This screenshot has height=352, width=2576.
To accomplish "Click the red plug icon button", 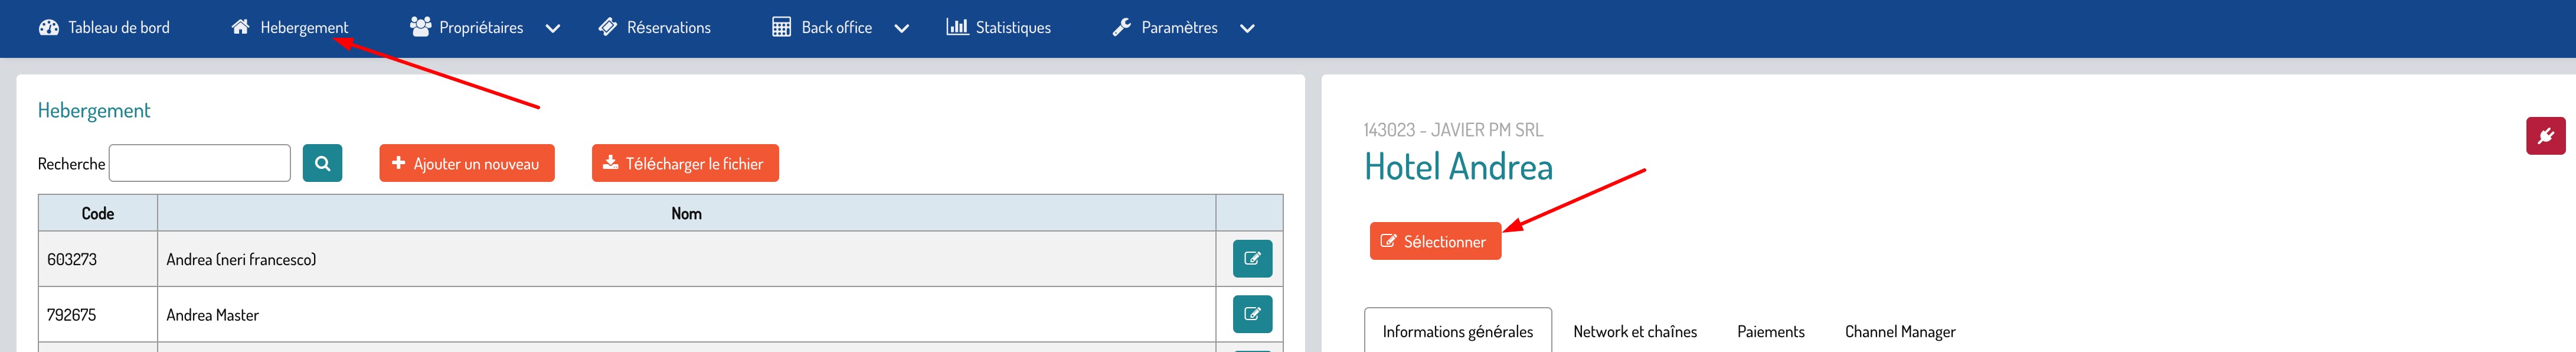I will [x=2545, y=136].
